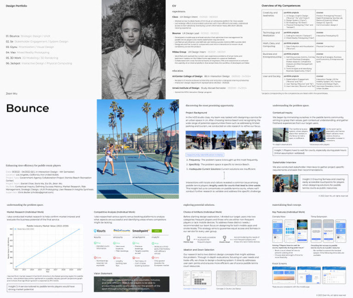Click the 'Overview of My Competences' heading
Screen dimensions: 353x298
tap(281, 6)
